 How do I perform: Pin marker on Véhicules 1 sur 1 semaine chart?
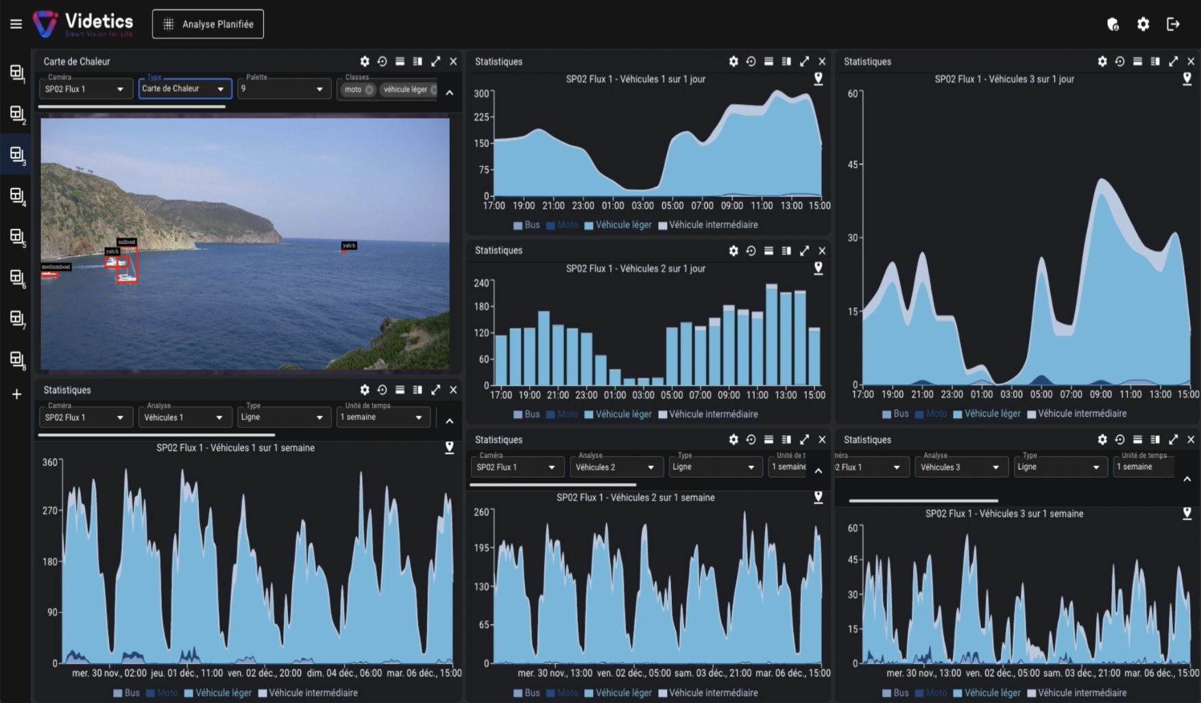(450, 447)
